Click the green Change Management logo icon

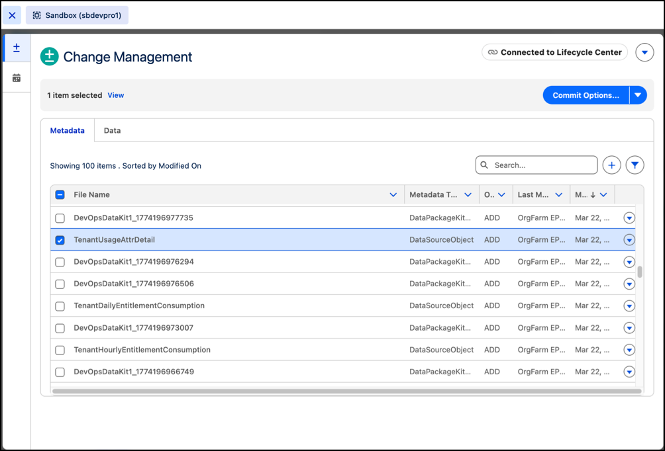50,56
